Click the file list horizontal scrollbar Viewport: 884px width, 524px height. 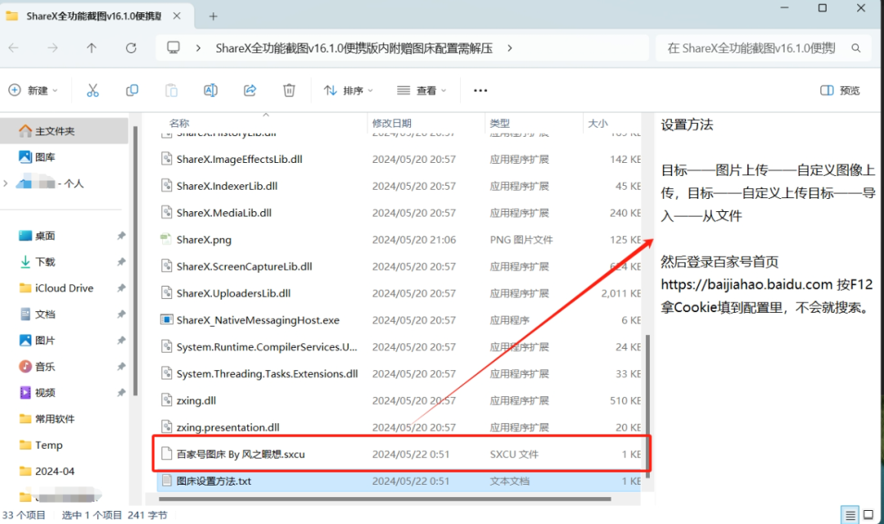[x=385, y=499]
